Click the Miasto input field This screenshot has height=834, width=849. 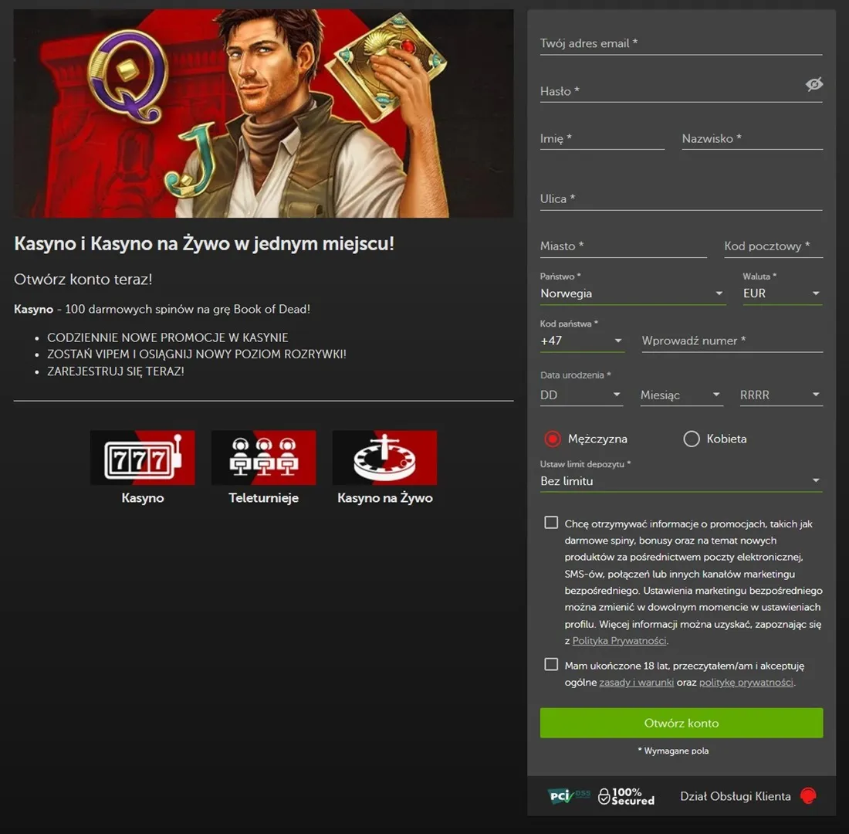click(623, 246)
